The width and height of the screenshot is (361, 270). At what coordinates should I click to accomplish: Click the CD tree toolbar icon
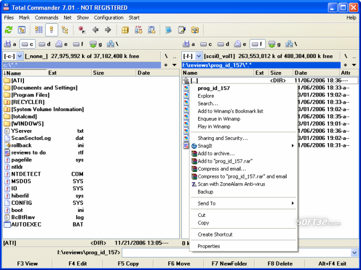point(22,30)
